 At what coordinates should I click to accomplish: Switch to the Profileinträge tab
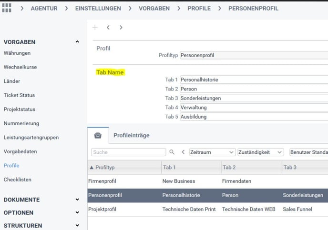pos(131,135)
